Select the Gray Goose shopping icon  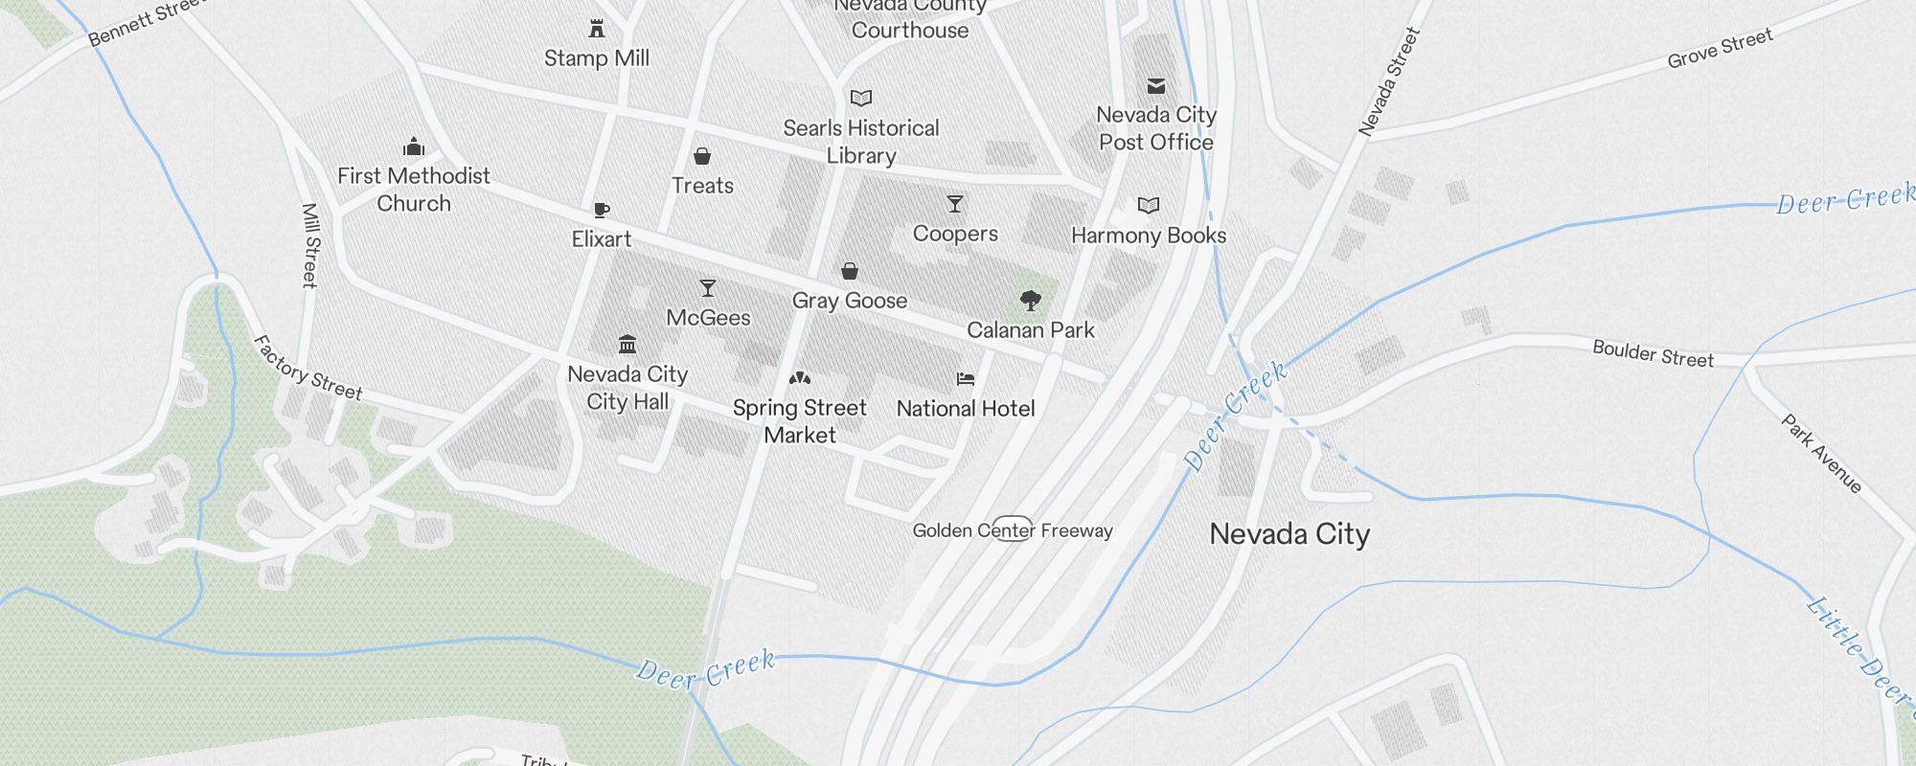pos(850,271)
